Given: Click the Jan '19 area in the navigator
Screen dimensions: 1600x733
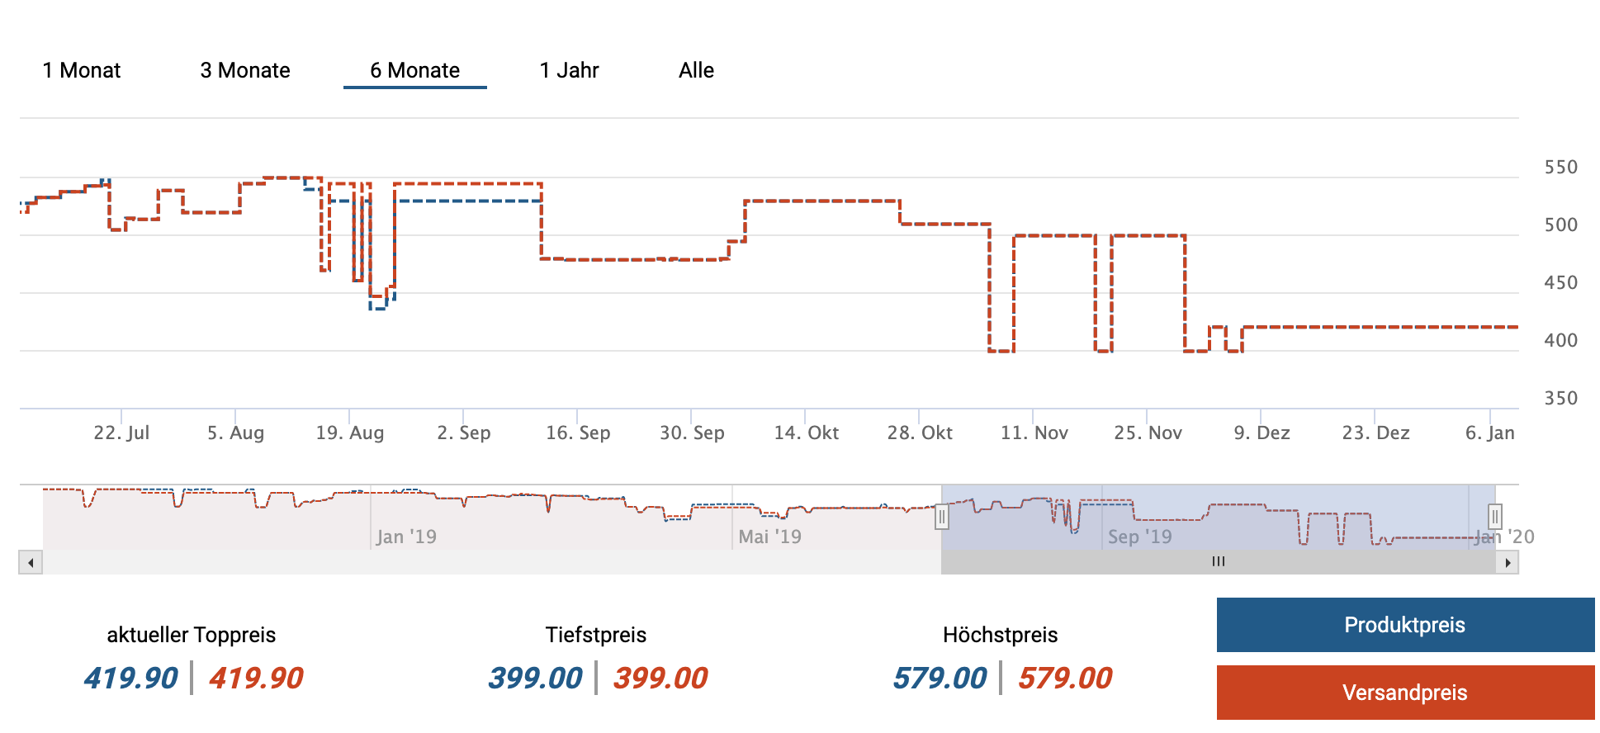Looking at the screenshot, I should pos(406,537).
